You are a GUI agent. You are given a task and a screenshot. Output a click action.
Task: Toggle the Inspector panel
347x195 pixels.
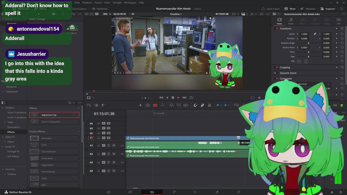(328, 9)
